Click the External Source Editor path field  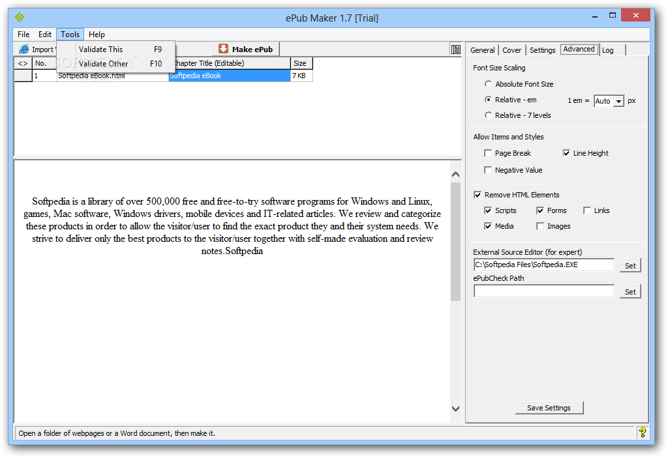click(544, 265)
